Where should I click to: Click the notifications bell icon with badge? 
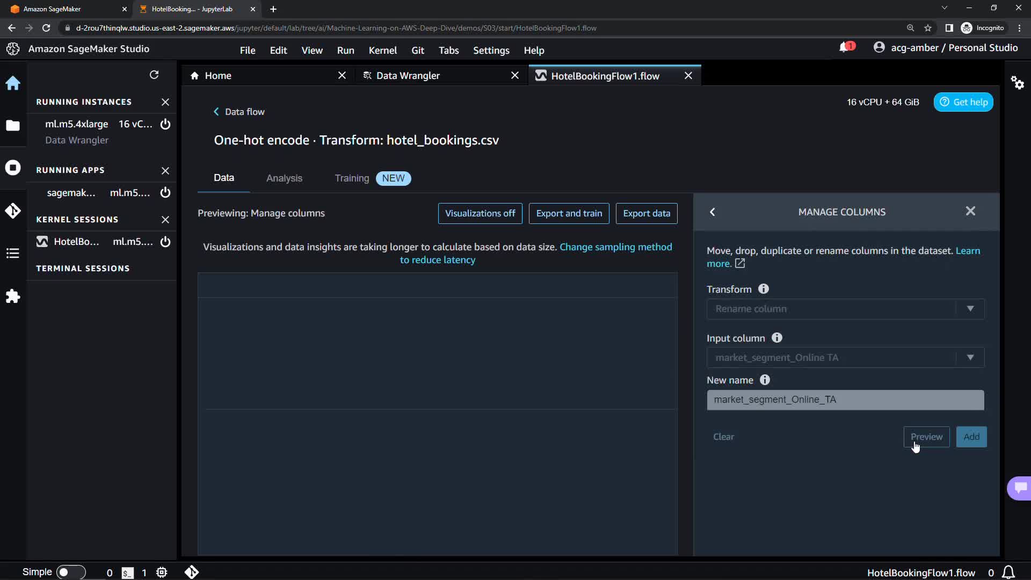tap(845, 48)
